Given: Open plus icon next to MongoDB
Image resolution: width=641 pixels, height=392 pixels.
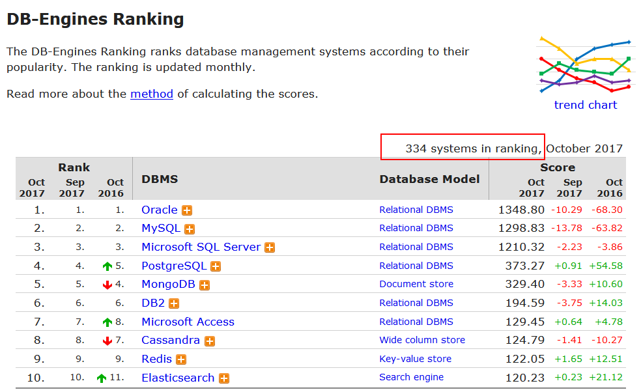Looking at the screenshot, I should point(205,285).
